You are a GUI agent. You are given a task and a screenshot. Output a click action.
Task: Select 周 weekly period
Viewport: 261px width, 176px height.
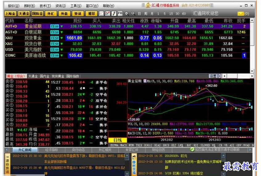pyautogui.click(x=146, y=14)
